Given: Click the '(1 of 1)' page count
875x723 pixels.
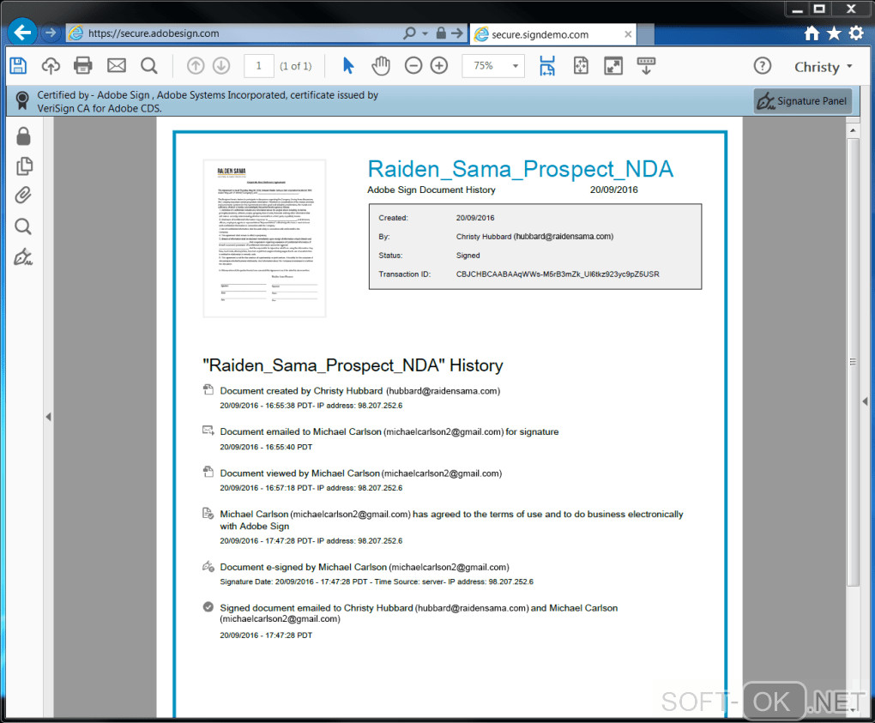Looking at the screenshot, I should 296,66.
